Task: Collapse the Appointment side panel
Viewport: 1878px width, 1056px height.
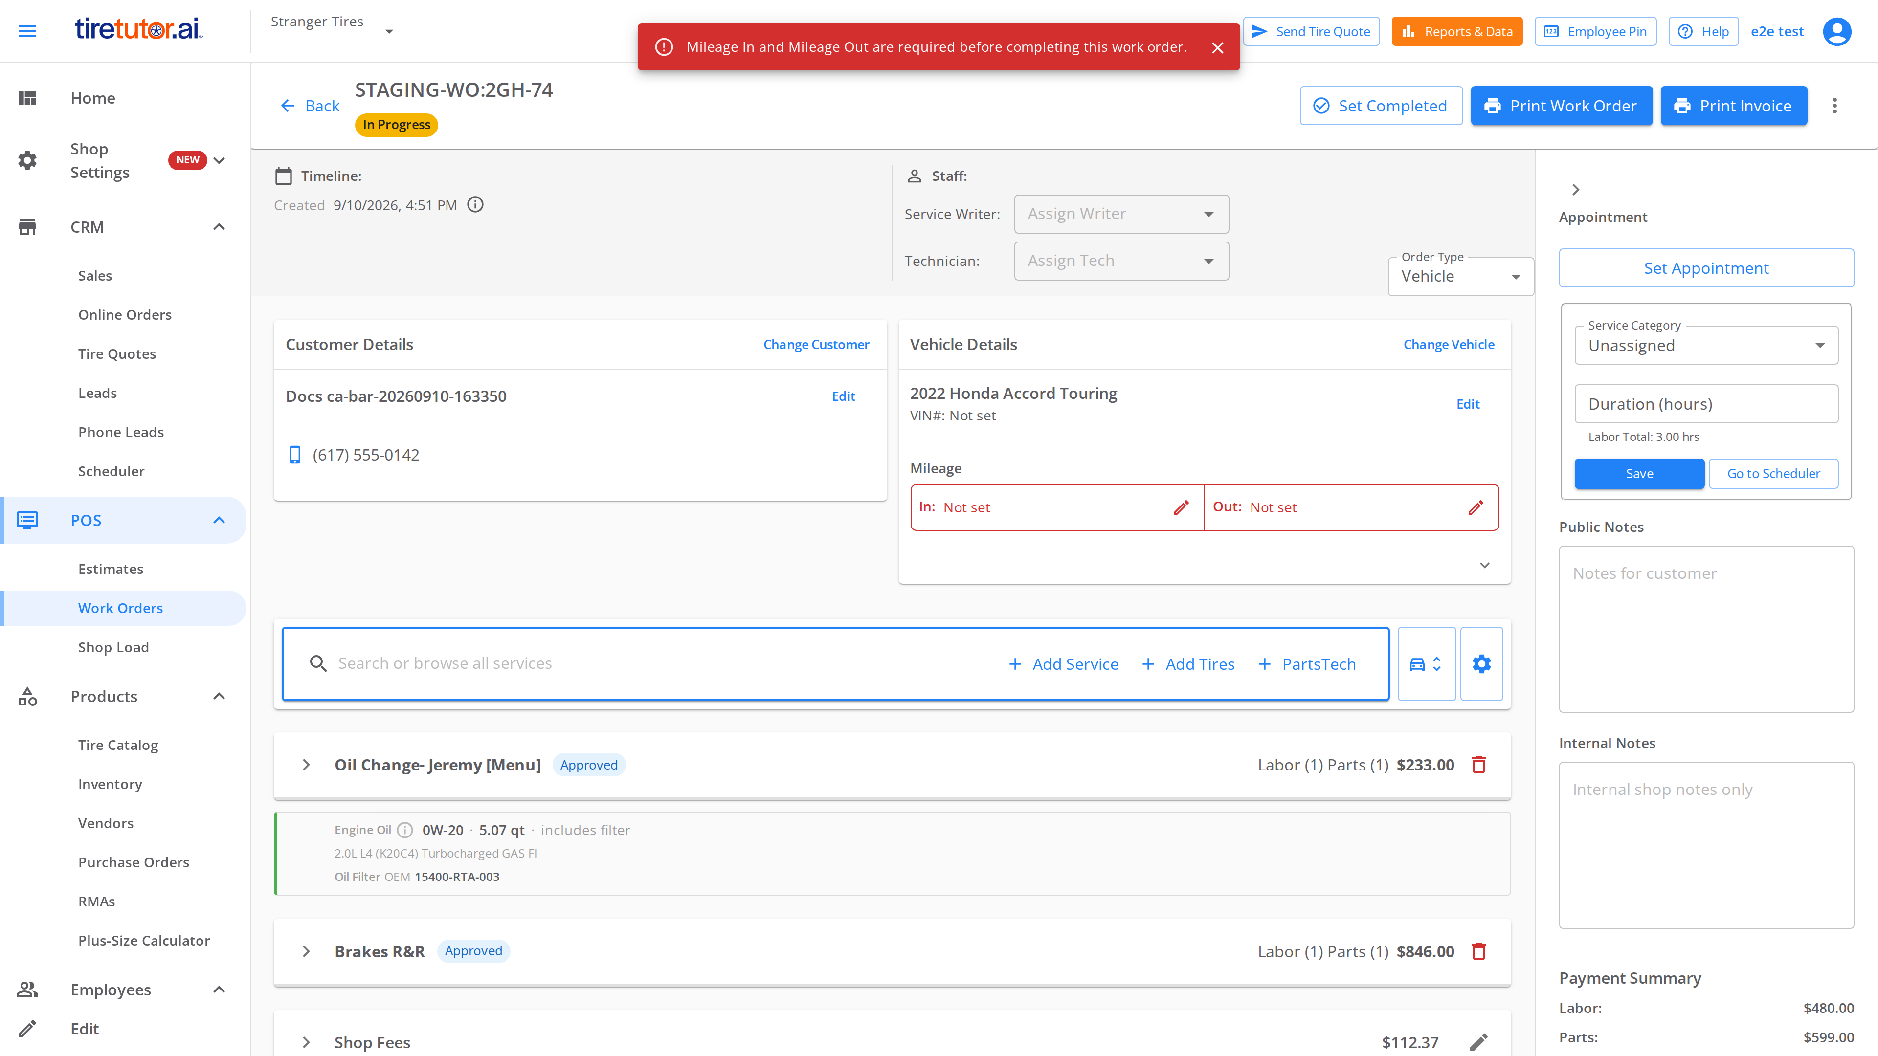Action: pos(1575,190)
